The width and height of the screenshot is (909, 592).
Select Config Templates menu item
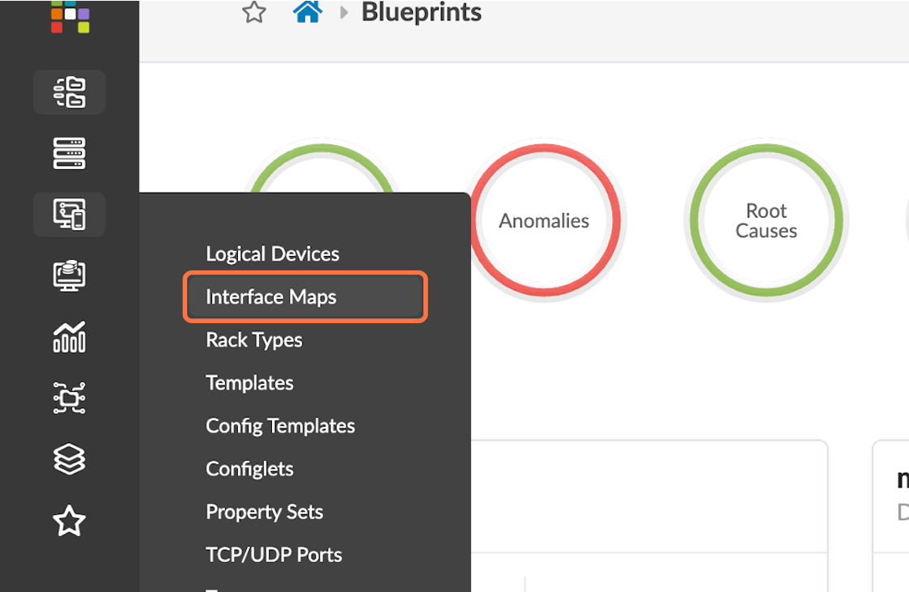(x=280, y=426)
